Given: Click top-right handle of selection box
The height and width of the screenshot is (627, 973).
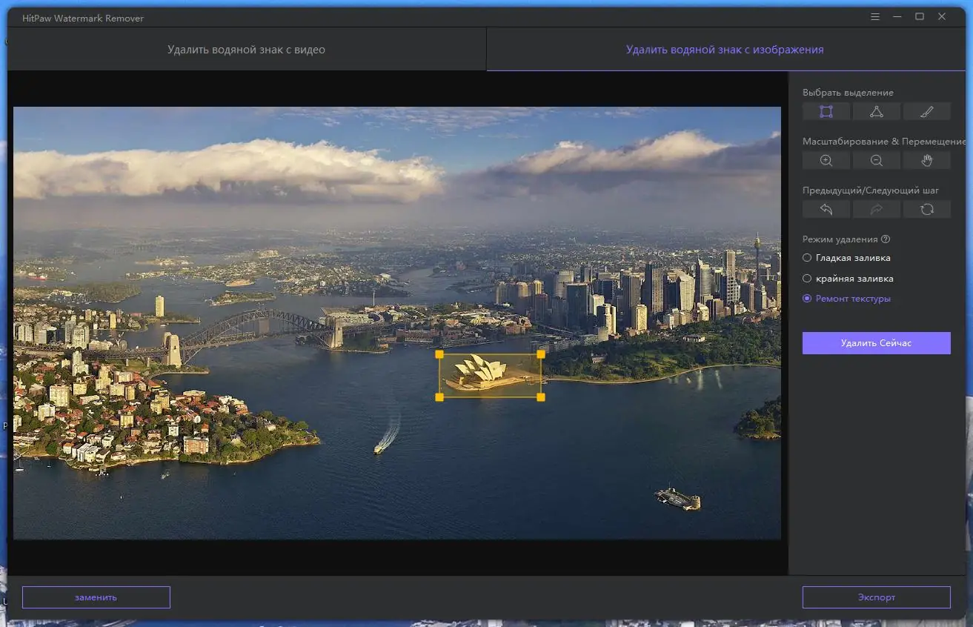Looking at the screenshot, I should 541,354.
